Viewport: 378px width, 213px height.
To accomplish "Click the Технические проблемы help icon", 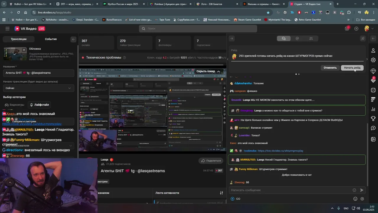I will coord(124,58).
